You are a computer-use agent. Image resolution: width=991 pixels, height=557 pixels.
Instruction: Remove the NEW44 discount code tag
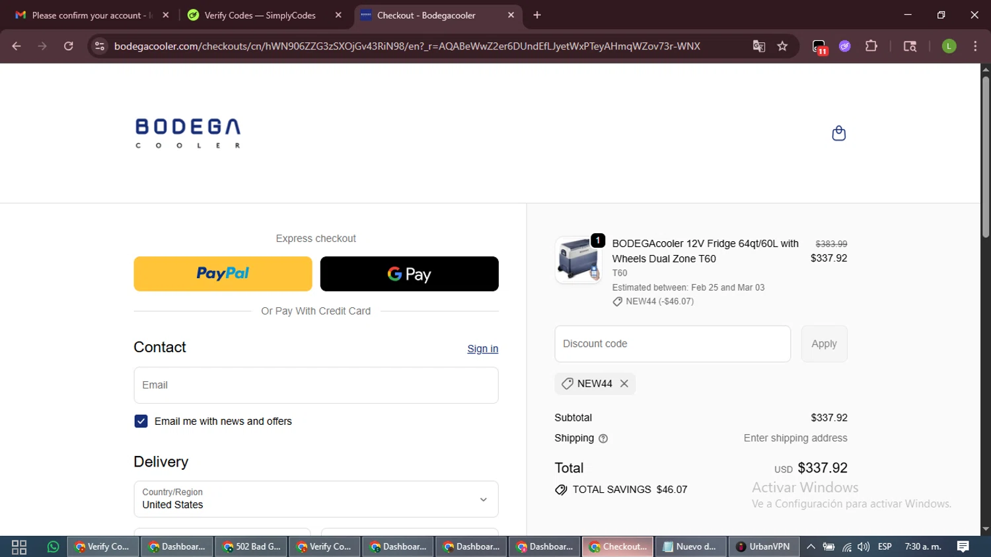click(x=624, y=384)
